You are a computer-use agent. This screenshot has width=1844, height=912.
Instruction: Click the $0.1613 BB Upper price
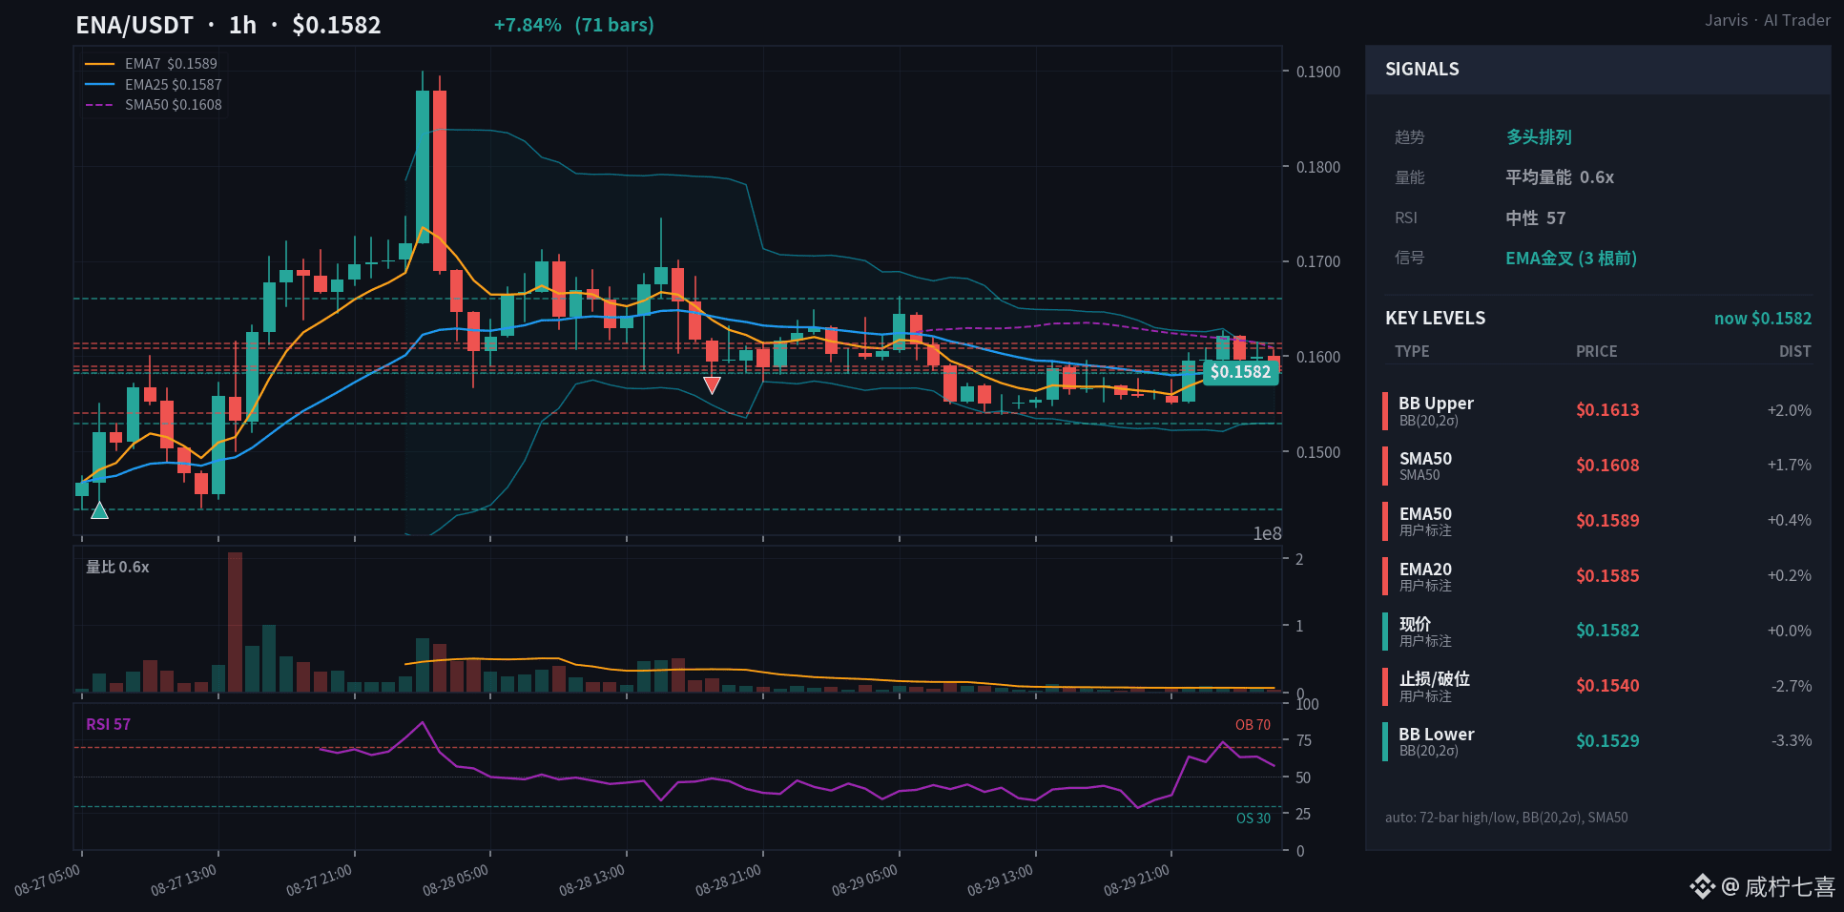[x=1607, y=410]
